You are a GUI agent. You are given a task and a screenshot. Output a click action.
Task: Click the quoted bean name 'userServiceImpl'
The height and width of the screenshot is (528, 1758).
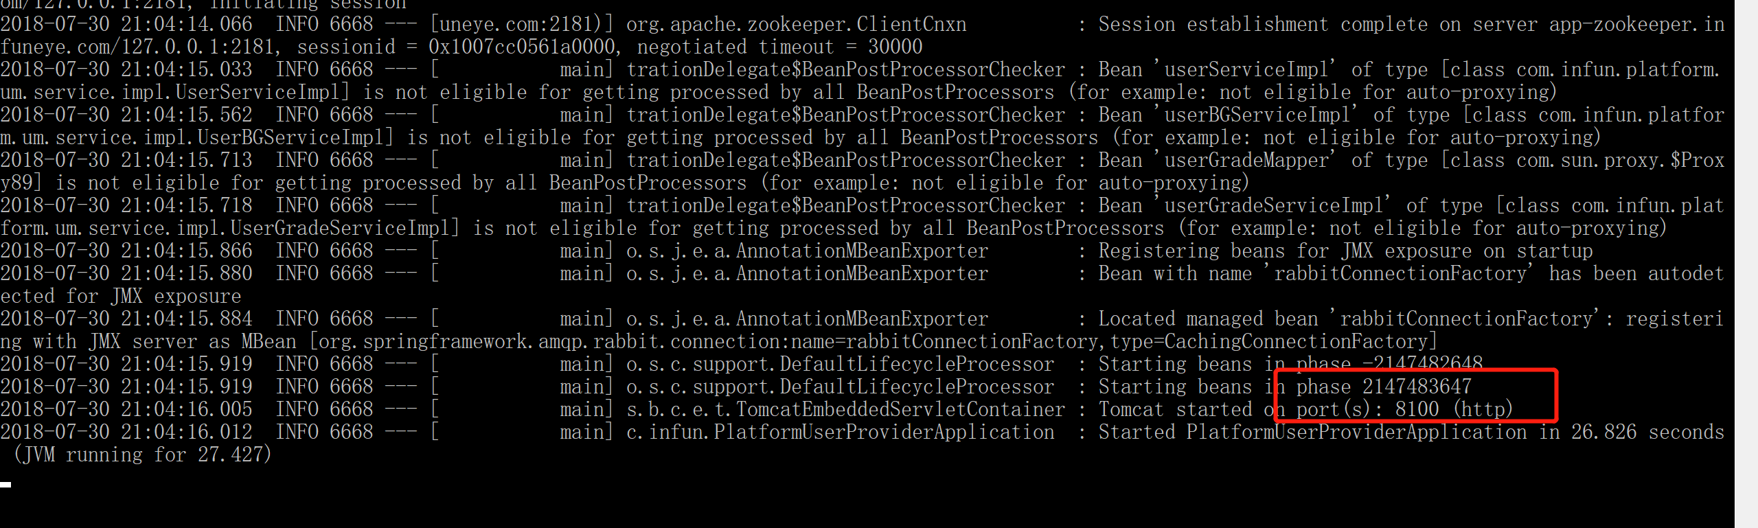(1246, 70)
